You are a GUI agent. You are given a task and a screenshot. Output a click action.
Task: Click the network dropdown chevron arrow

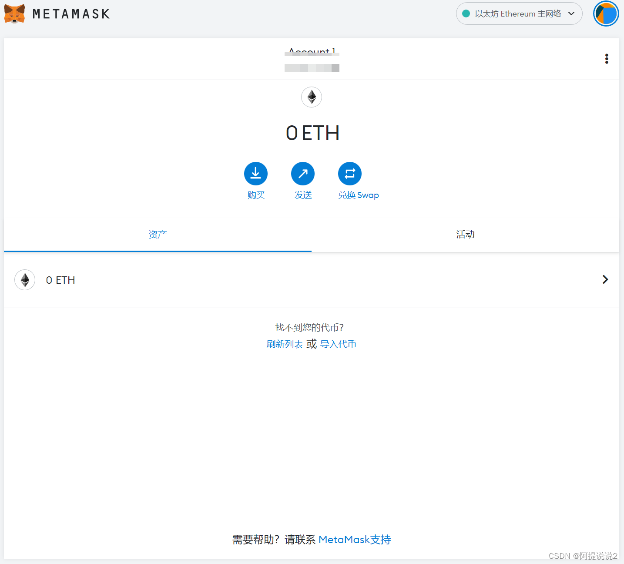pos(571,14)
